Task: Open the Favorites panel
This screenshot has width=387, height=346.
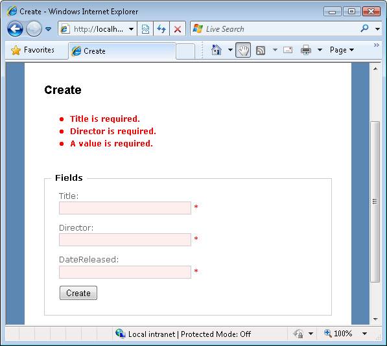Action: [33, 50]
